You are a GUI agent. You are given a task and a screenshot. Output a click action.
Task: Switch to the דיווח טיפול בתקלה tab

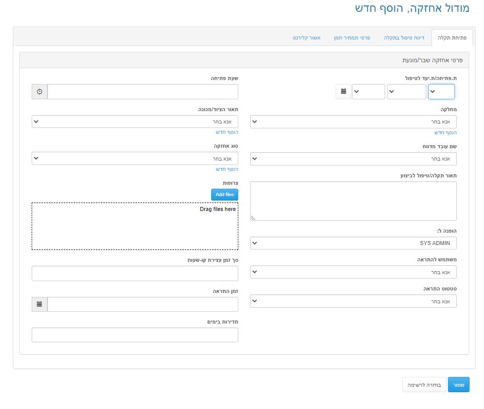click(x=404, y=38)
